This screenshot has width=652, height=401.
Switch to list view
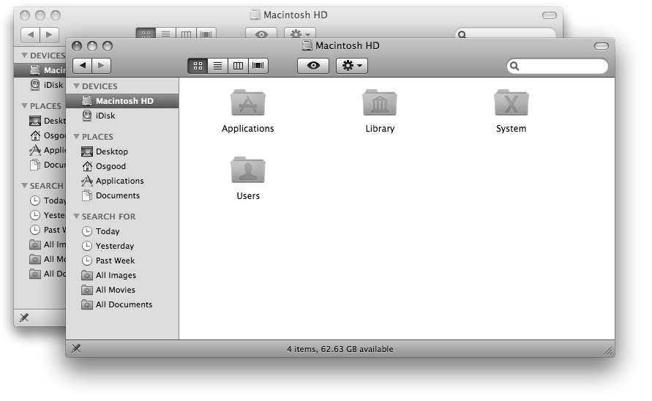pyautogui.click(x=217, y=66)
